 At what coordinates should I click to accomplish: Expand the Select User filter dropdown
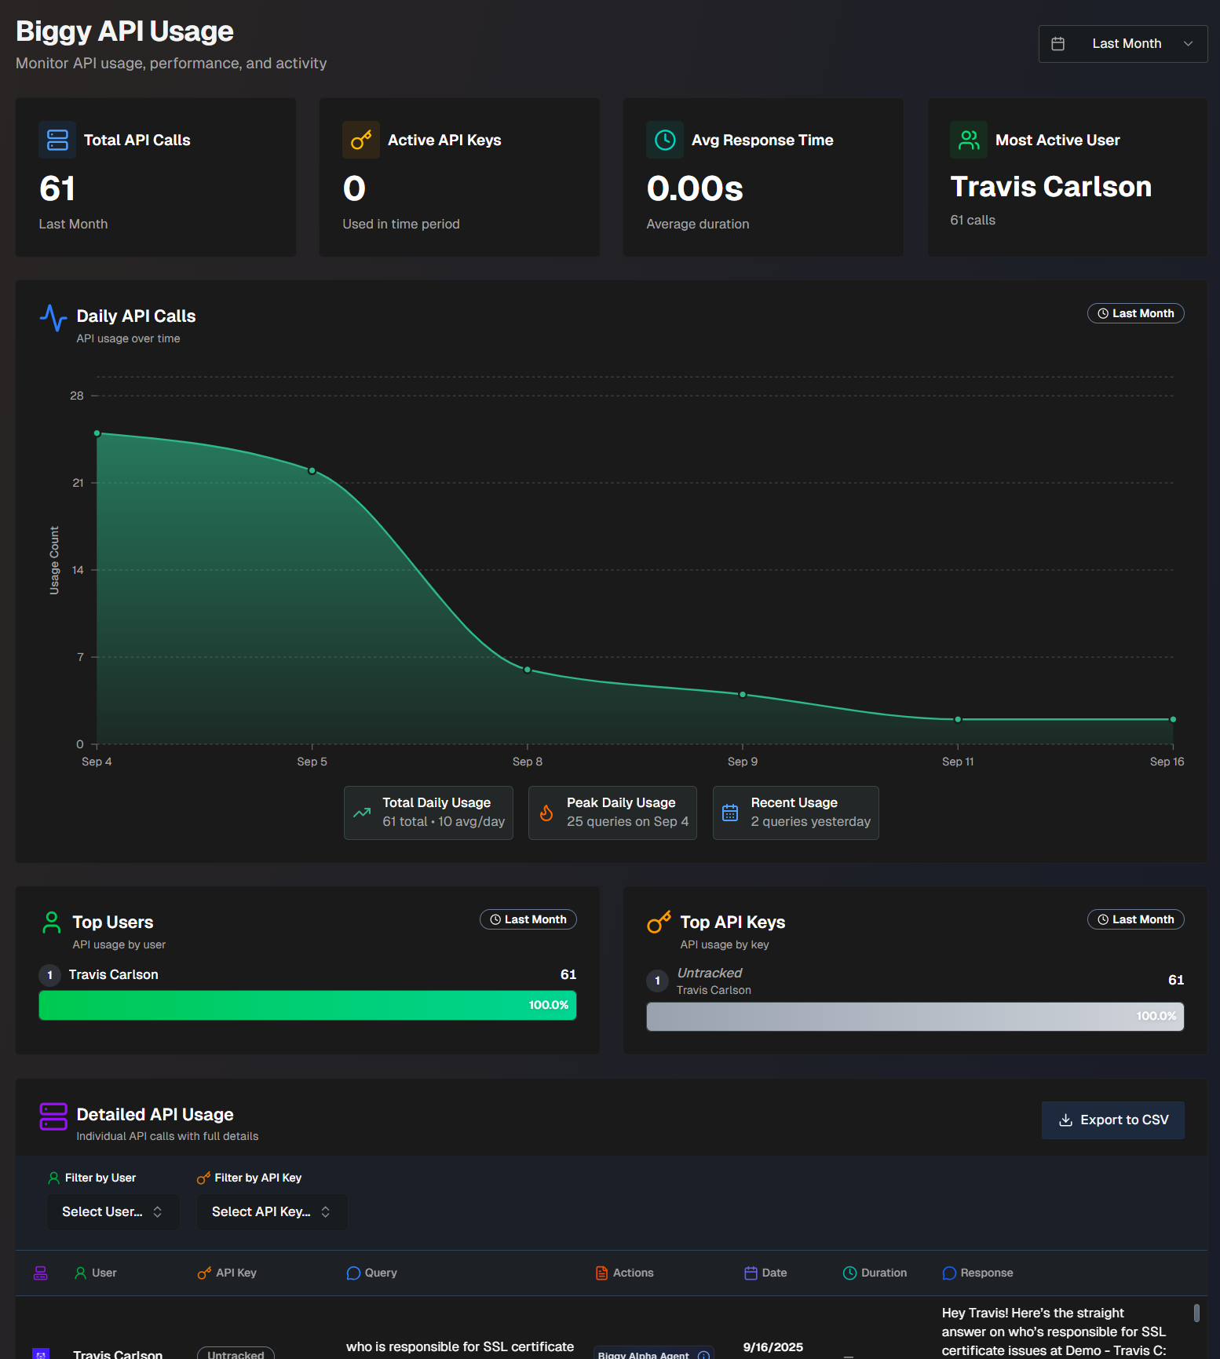coord(113,1211)
